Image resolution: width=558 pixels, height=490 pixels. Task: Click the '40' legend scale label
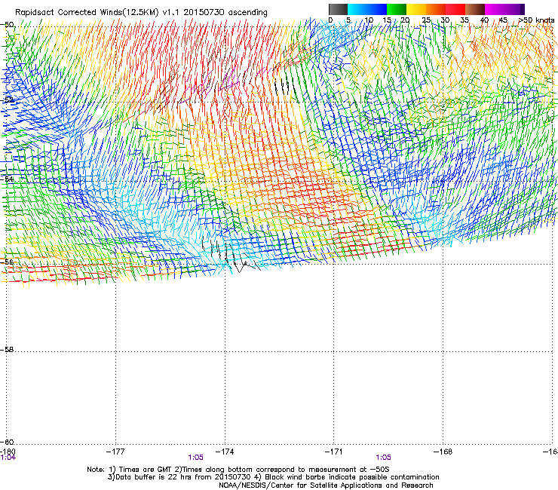tap(484, 20)
